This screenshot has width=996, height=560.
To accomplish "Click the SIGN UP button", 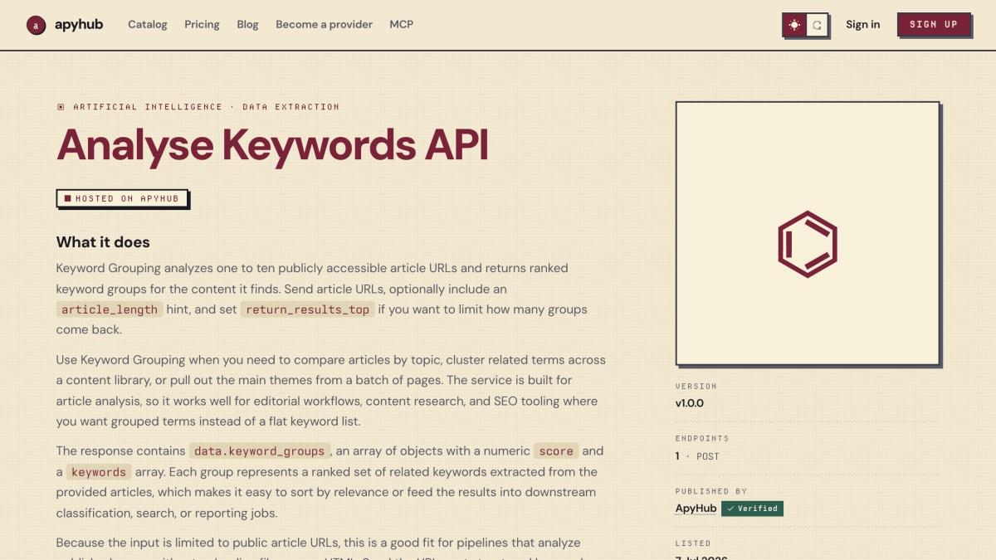I will (x=934, y=24).
